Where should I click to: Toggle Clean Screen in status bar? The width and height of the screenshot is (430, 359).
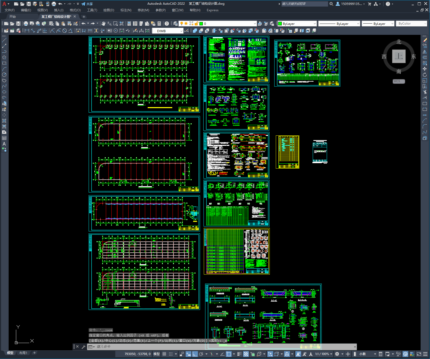point(419,354)
